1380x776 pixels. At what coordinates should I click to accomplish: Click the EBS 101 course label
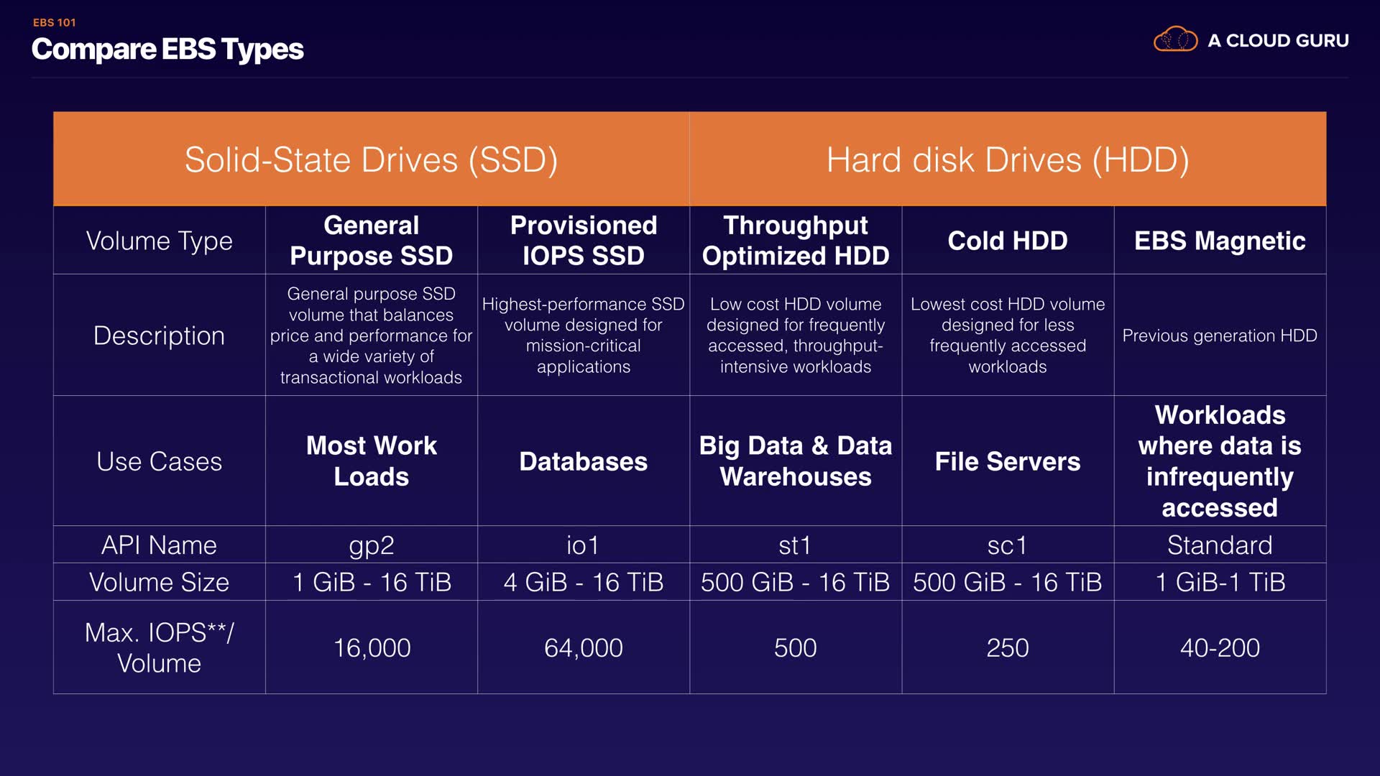(x=55, y=22)
